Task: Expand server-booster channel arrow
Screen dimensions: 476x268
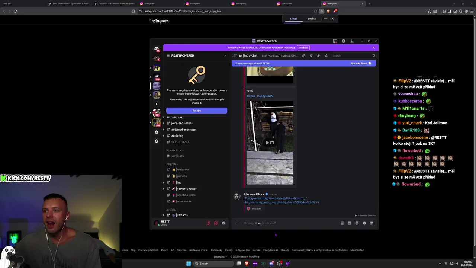Action: (164, 189)
